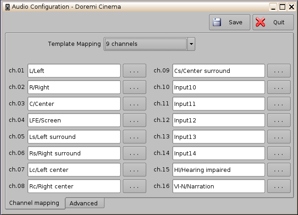Screen dimensions: 298x215
Task: Open ellipsis button for ch.12 Input12
Action: (x=279, y=121)
